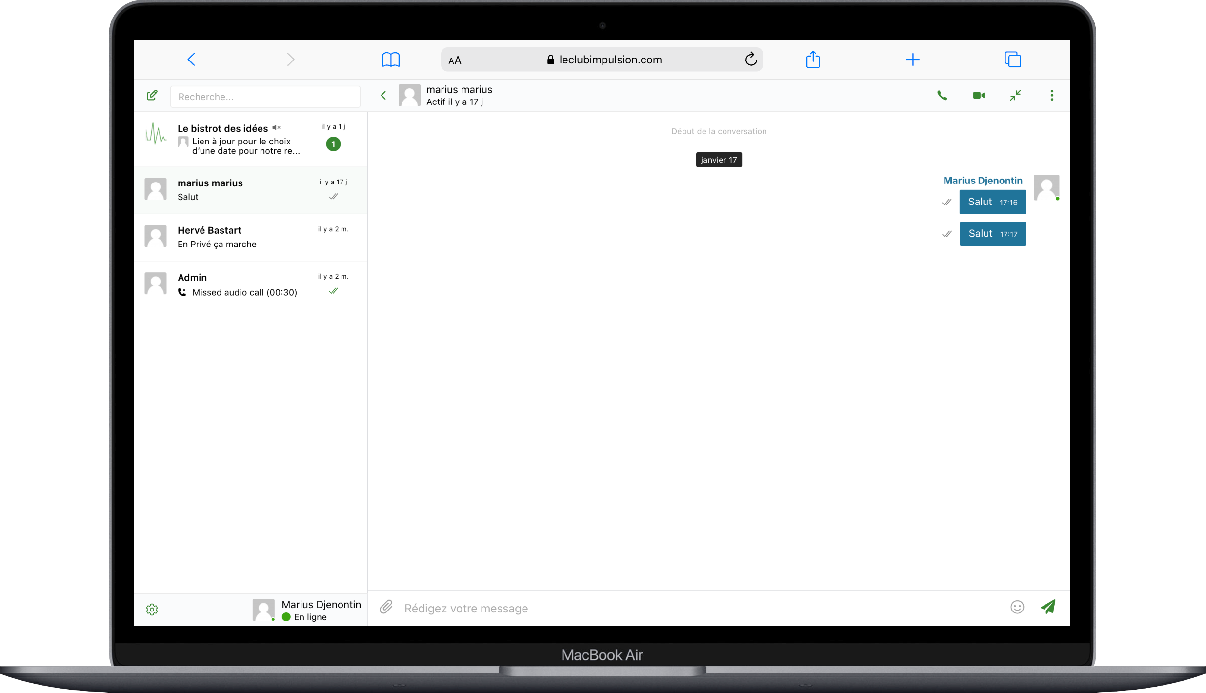This screenshot has width=1206, height=693.
Task: Start an audio call with phone icon
Action: (942, 95)
